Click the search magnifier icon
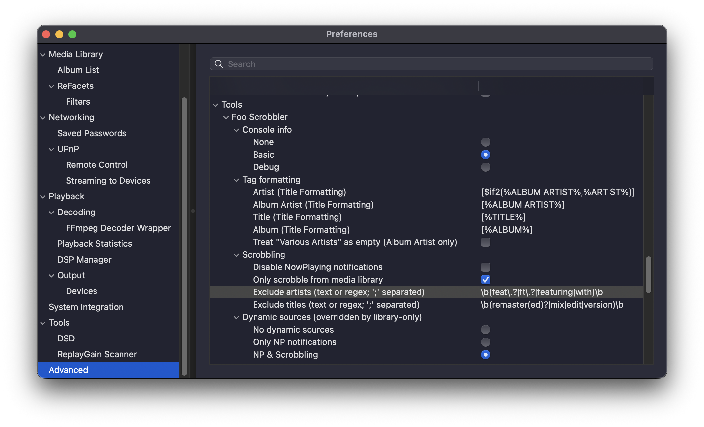The width and height of the screenshot is (704, 427). coord(219,64)
